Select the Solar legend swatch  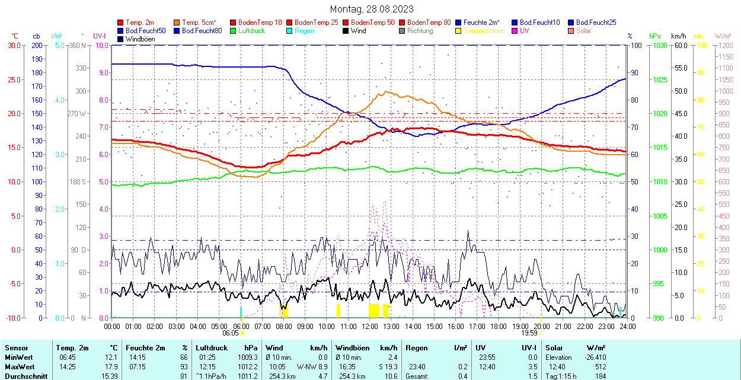point(571,31)
